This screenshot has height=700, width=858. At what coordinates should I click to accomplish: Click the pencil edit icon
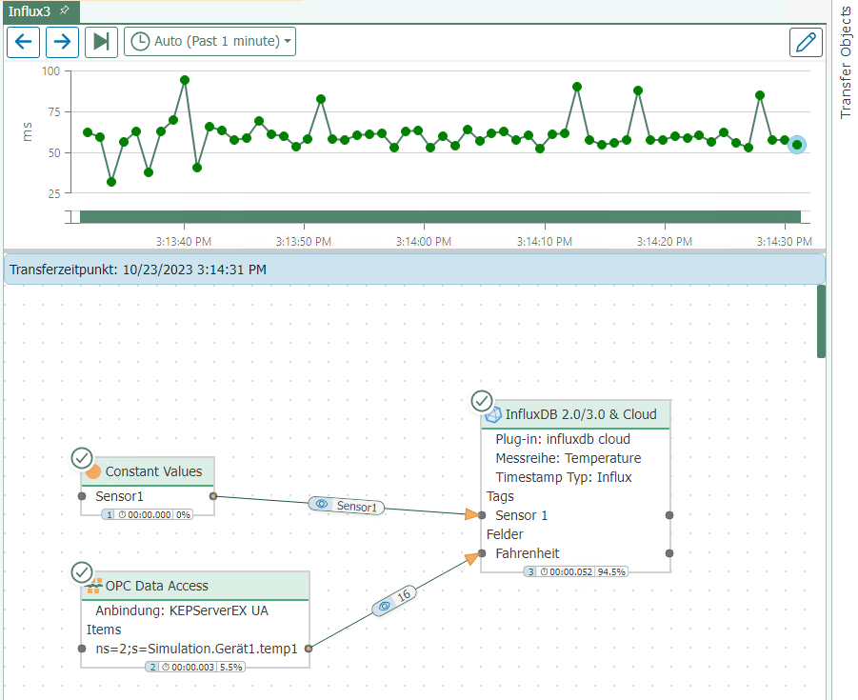click(806, 42)
